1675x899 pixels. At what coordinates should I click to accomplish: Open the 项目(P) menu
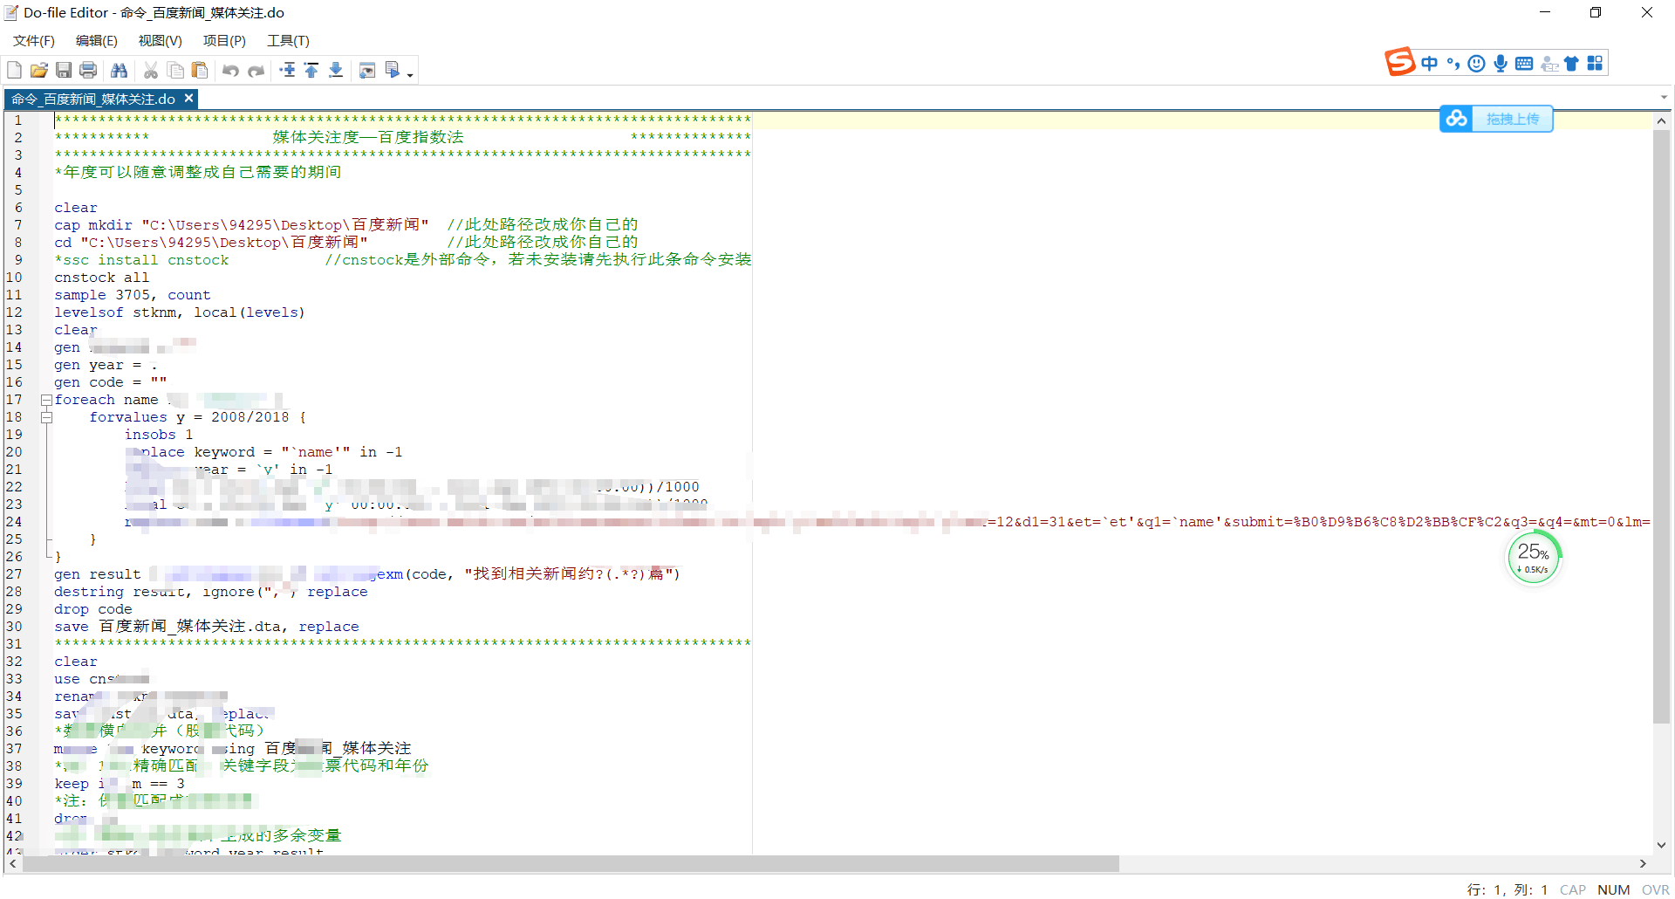(x=224, y=41)
